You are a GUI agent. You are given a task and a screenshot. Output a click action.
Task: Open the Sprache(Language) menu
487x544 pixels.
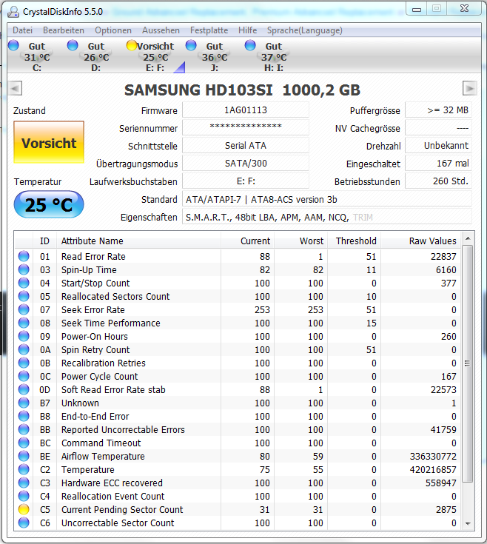tap(304, 30)
